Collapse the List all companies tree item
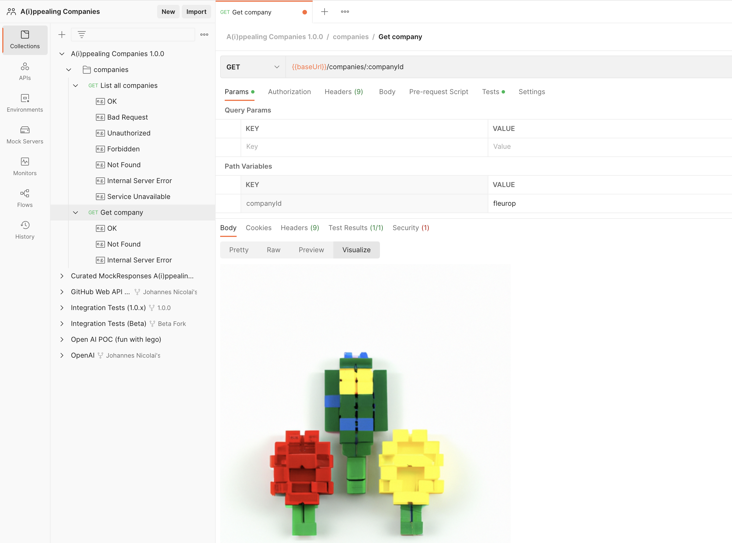The width and height of the screenshot is (732, 543). tap(75, 85)
